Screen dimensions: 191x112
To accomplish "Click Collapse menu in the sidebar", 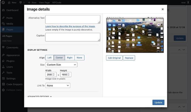I will point(14,90).
